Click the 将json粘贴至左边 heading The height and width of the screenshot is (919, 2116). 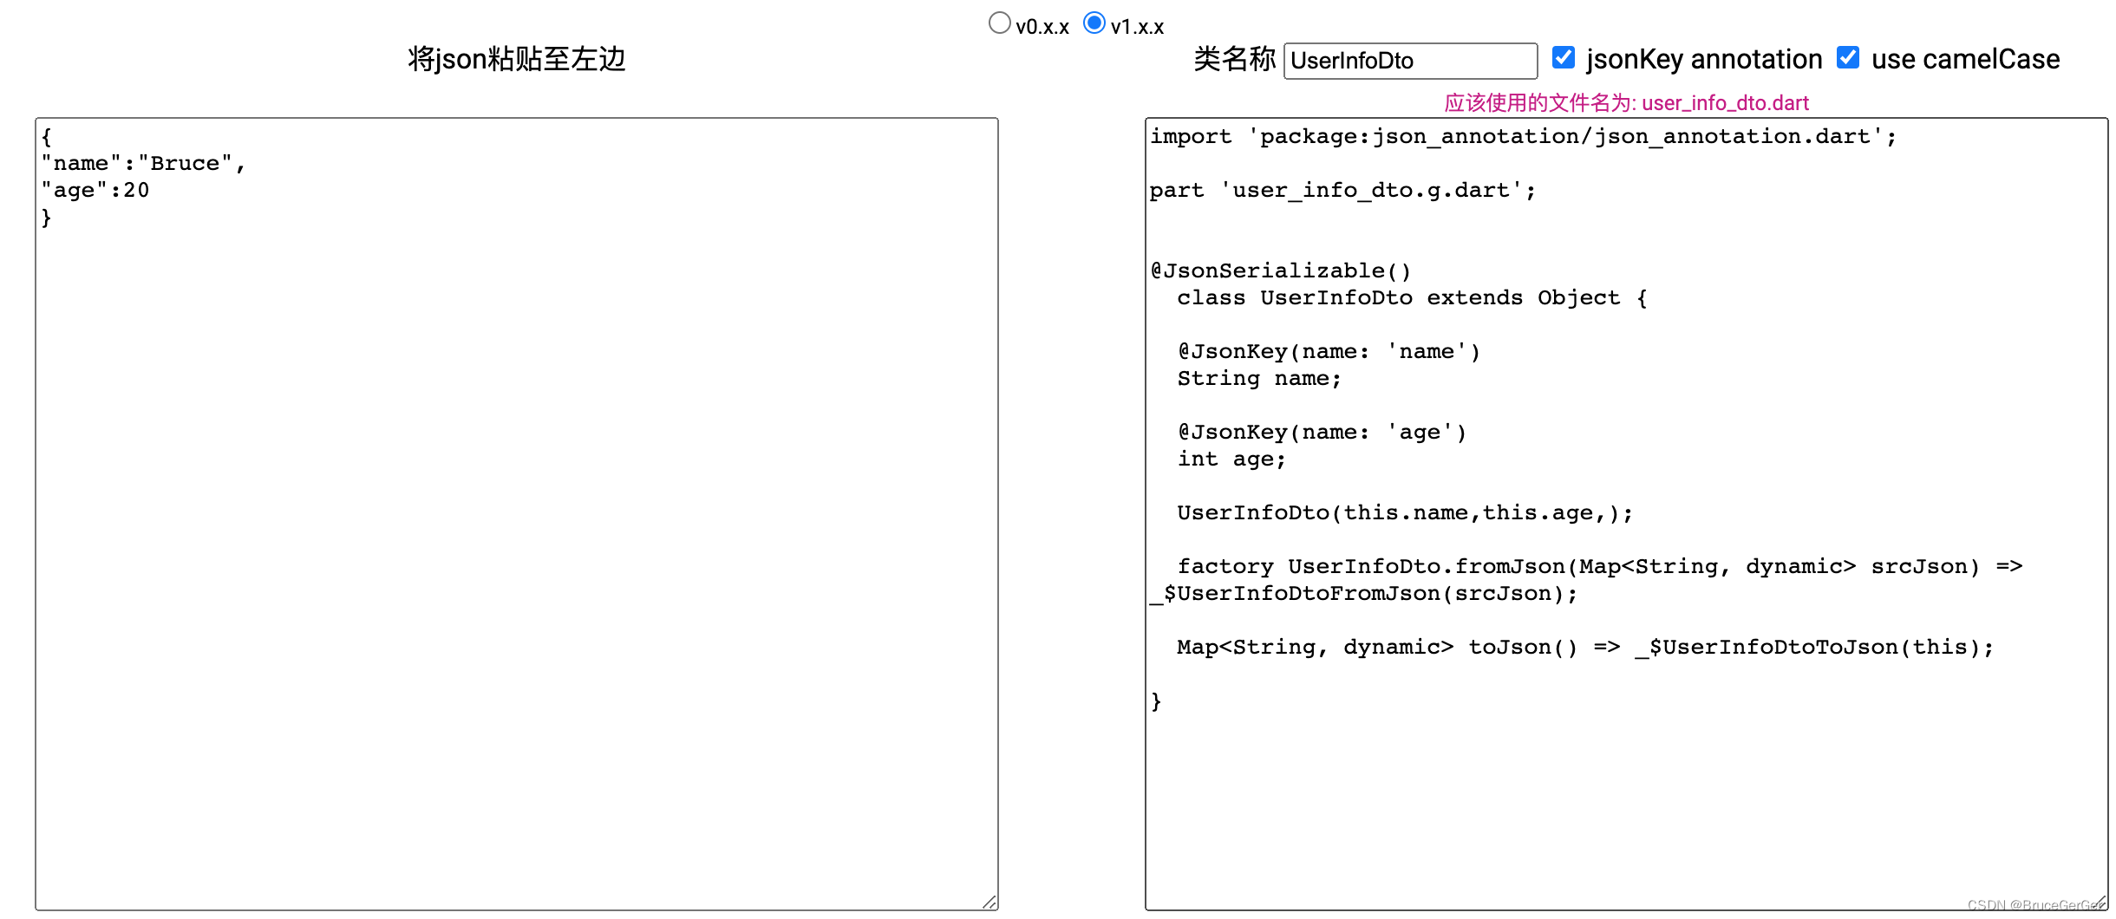[517, 59]
